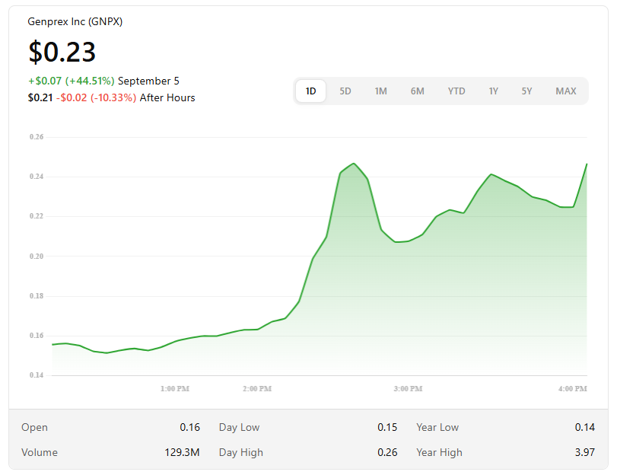617x475 pixels.
Task: Click the +$0.07 (+44.51%) daily change
Action: pyautogui.click(x=72, y=81)
